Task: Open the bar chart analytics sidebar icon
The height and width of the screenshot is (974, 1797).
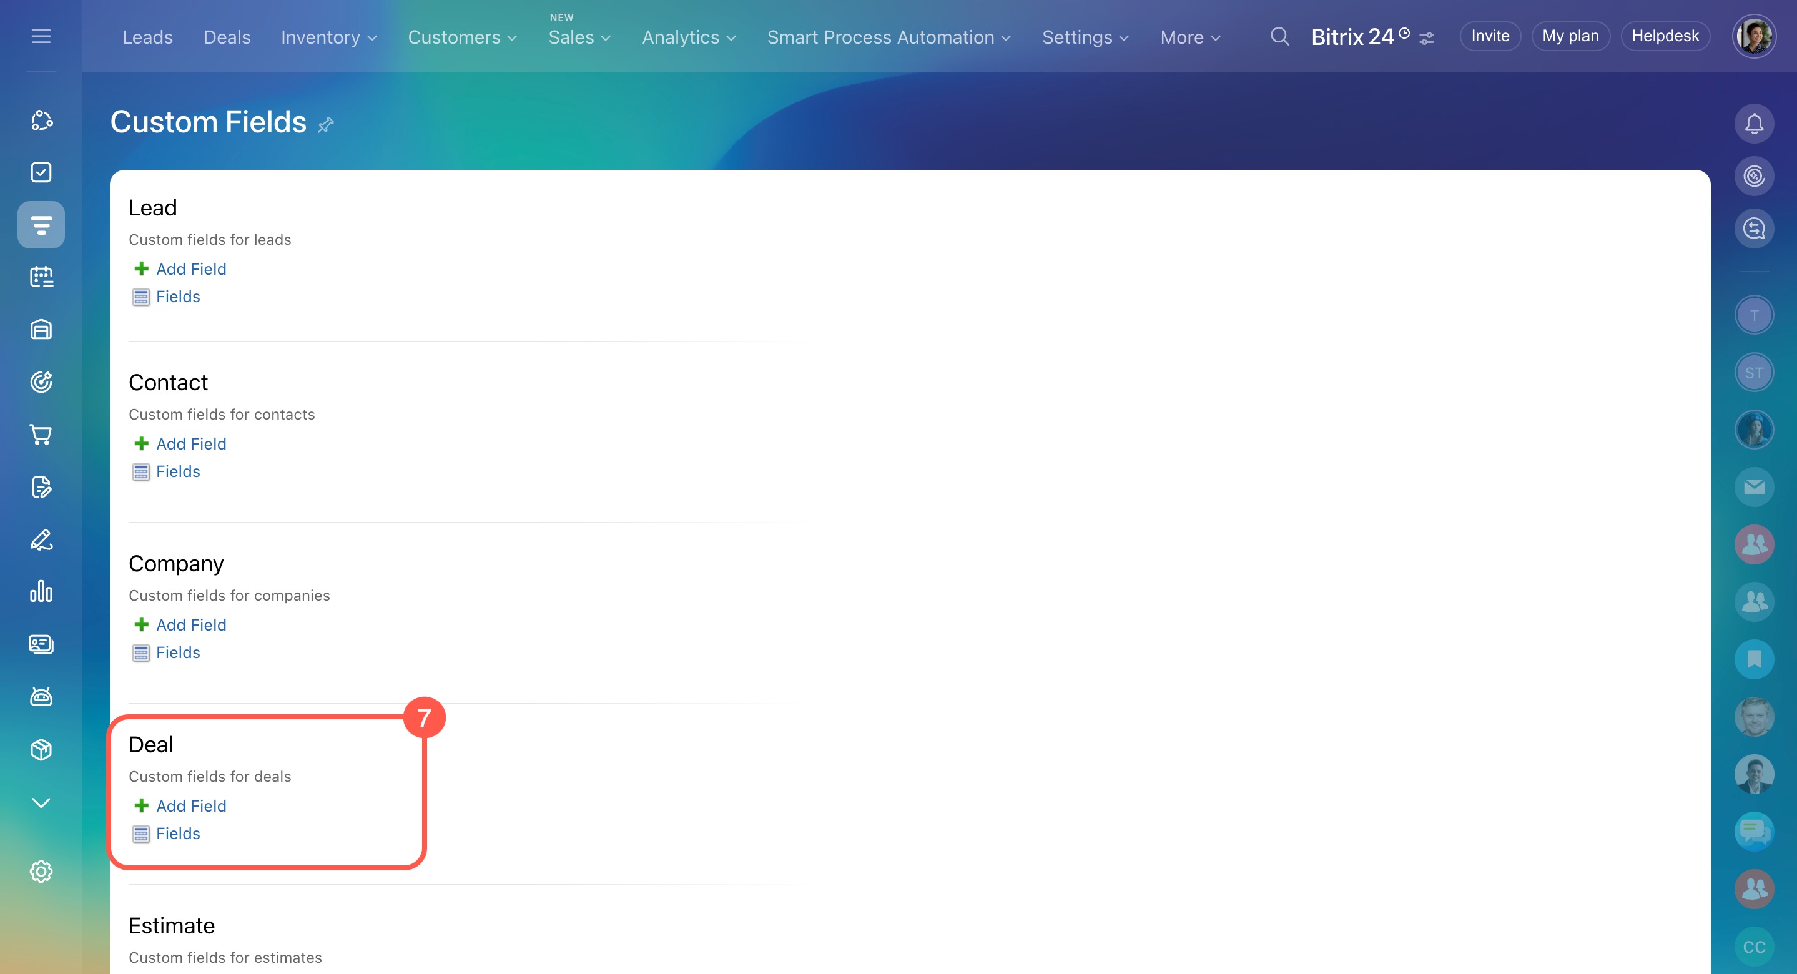Action: click(x=41, y=592)
